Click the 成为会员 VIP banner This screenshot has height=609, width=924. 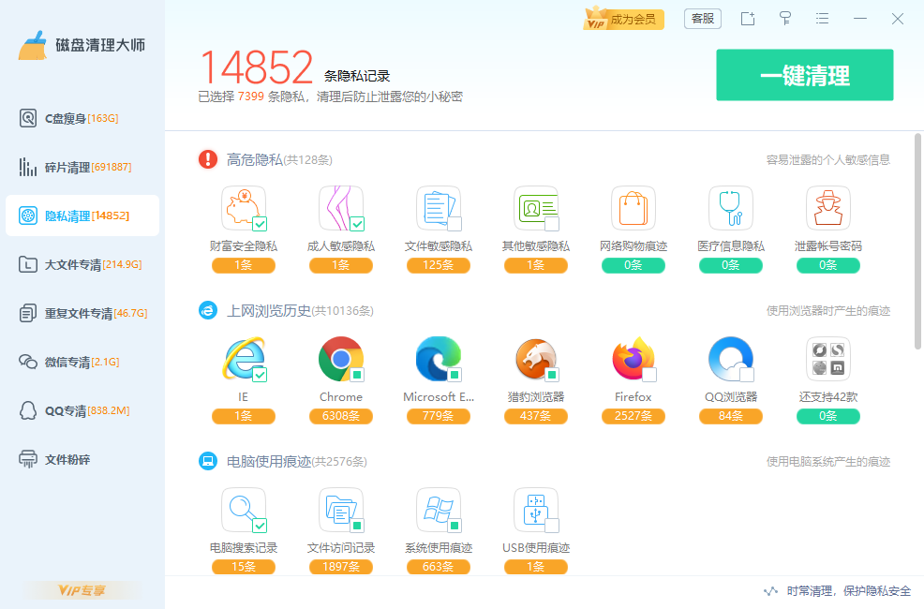click(623, 18)
